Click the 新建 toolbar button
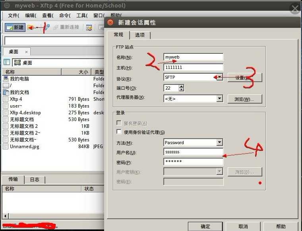This screenshot has width=302, height=231. pos(15,27)
